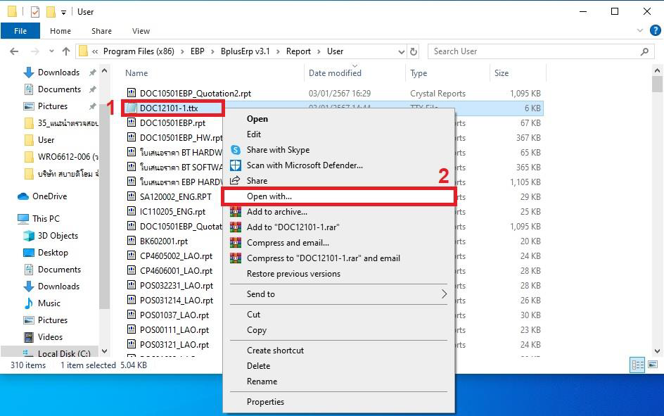Viewport: 664px width, 416px height.
Task: Switch to large icons view toggle
Action: (x=653, y=365)
